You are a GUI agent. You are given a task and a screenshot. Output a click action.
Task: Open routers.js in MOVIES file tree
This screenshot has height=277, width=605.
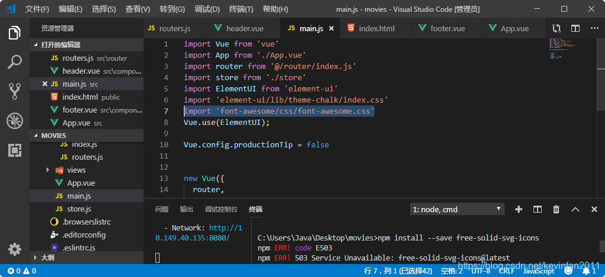point(86,157)
